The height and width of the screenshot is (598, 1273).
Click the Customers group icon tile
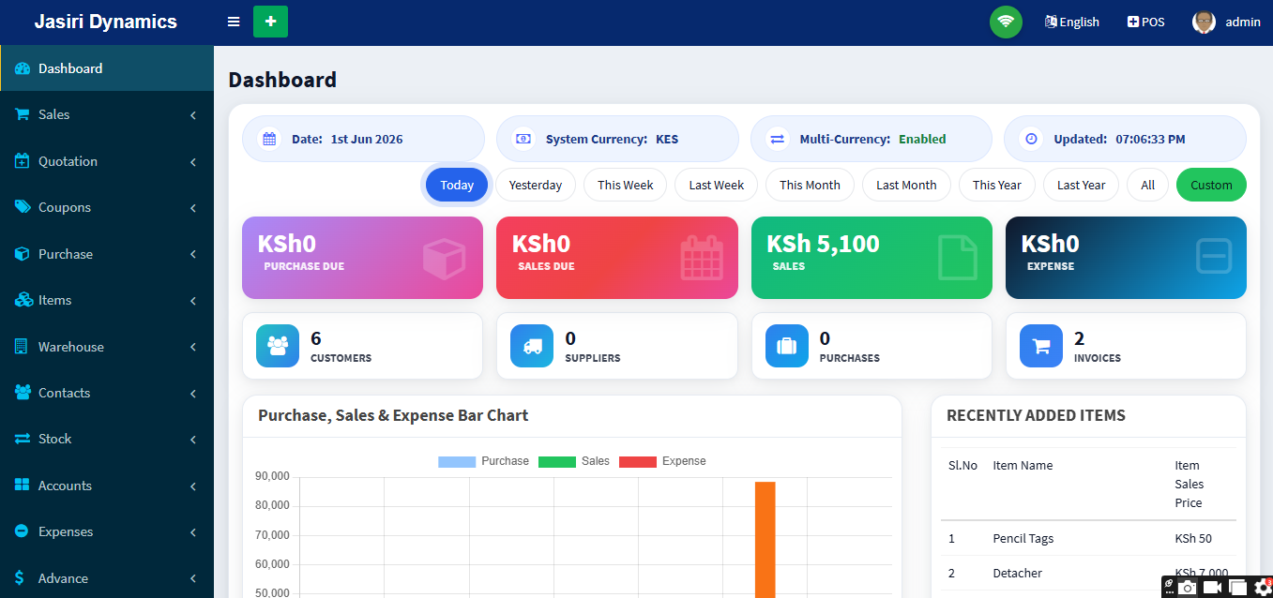point(278,346)
